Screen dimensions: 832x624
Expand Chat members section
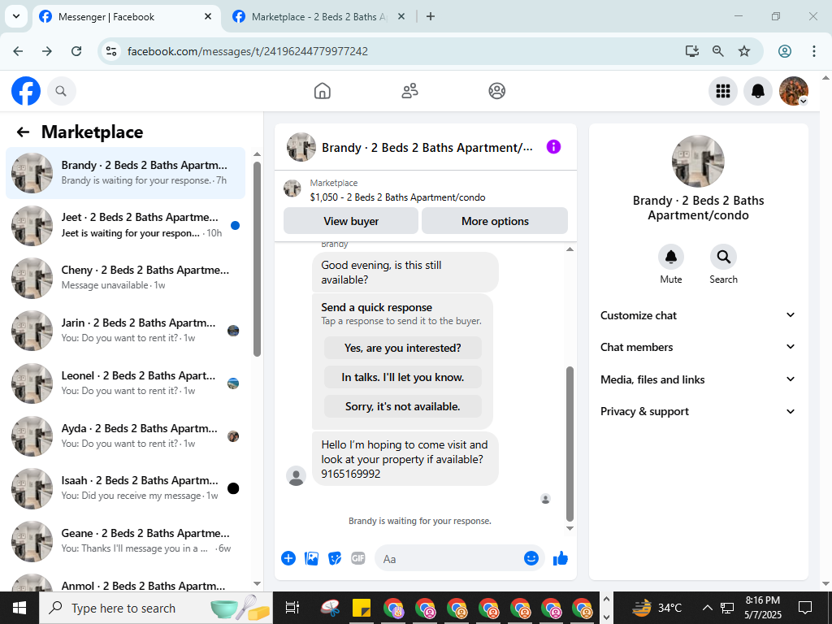(x=698, y=347)
